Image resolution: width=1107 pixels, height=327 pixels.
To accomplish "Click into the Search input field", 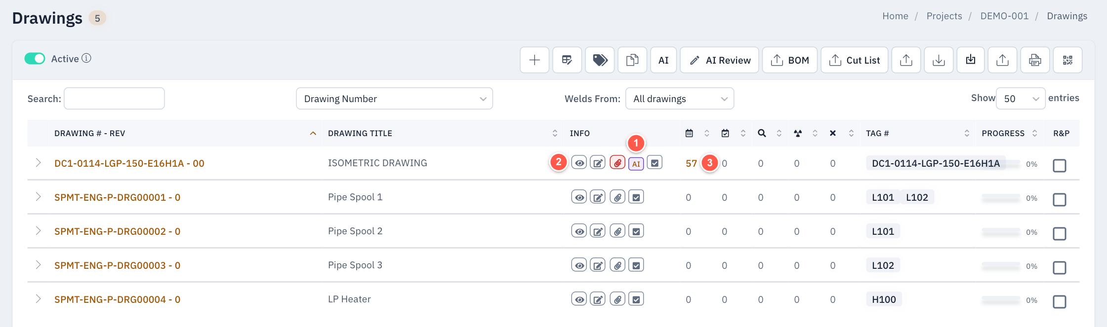I will tap(114, 99).
